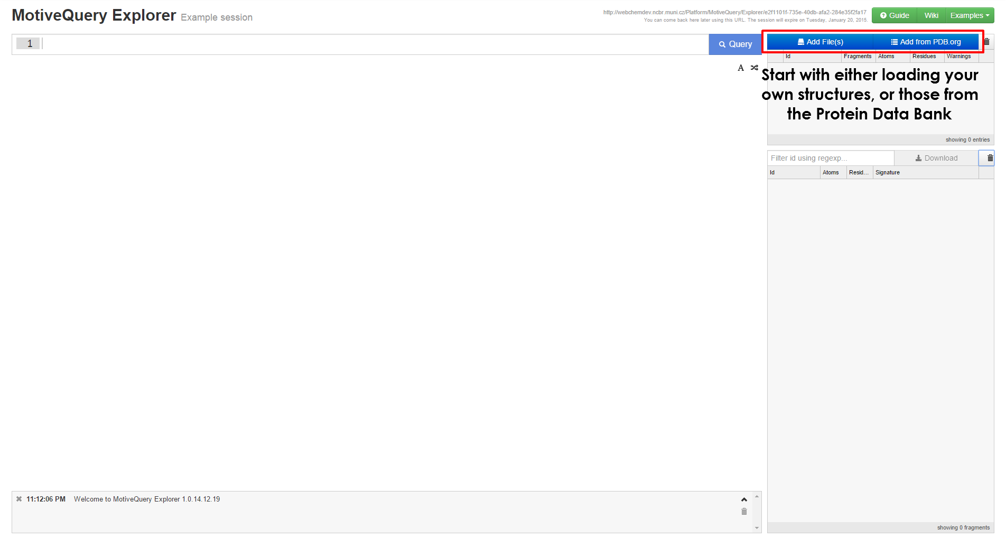Click the Query search button
This screenshot has height=538, width=1006.
[735, 44]
